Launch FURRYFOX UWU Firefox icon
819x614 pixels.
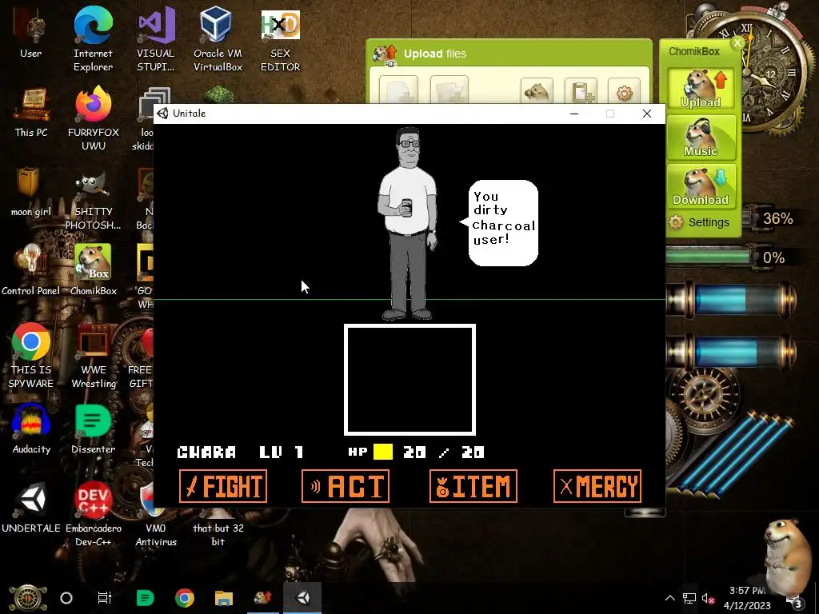click(x=93, y=119)
